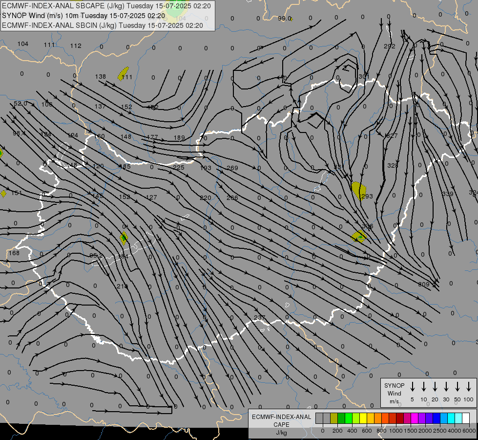
Task: Click the 10 m/s wind legend arrow
Action: pos(424,387)
